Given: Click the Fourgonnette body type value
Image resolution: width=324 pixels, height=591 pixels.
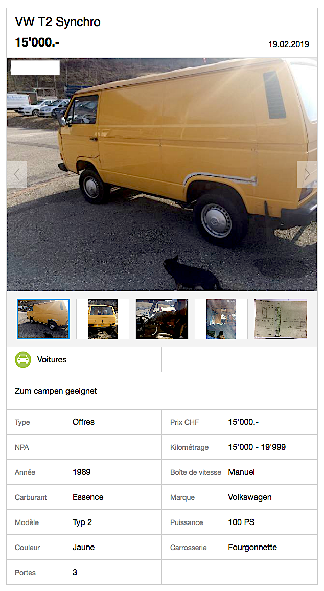Looking at the screenshot, I should pos(252,547).
